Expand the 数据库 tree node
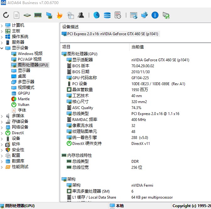The image size is (211, 209). click(2, 162)
